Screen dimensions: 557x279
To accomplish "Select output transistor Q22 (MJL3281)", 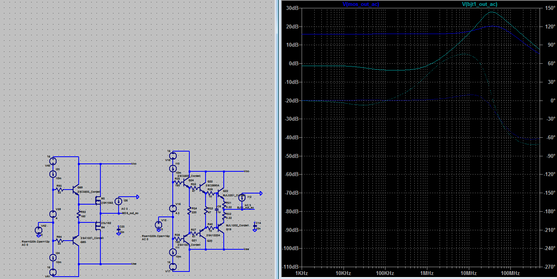I will 221,194.
